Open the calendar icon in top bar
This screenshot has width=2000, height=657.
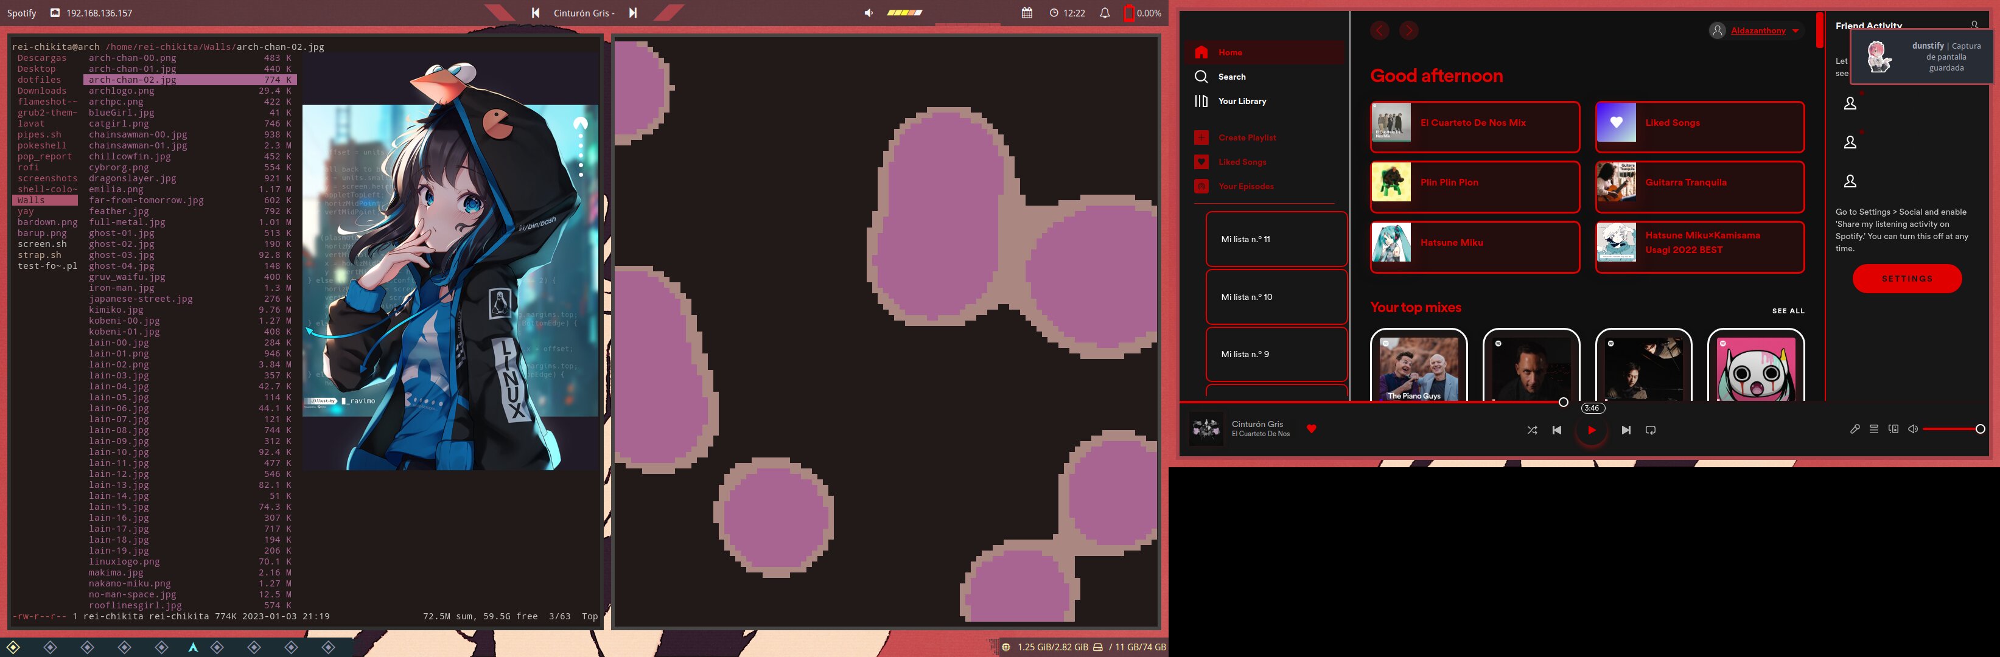pos(1026,13)
